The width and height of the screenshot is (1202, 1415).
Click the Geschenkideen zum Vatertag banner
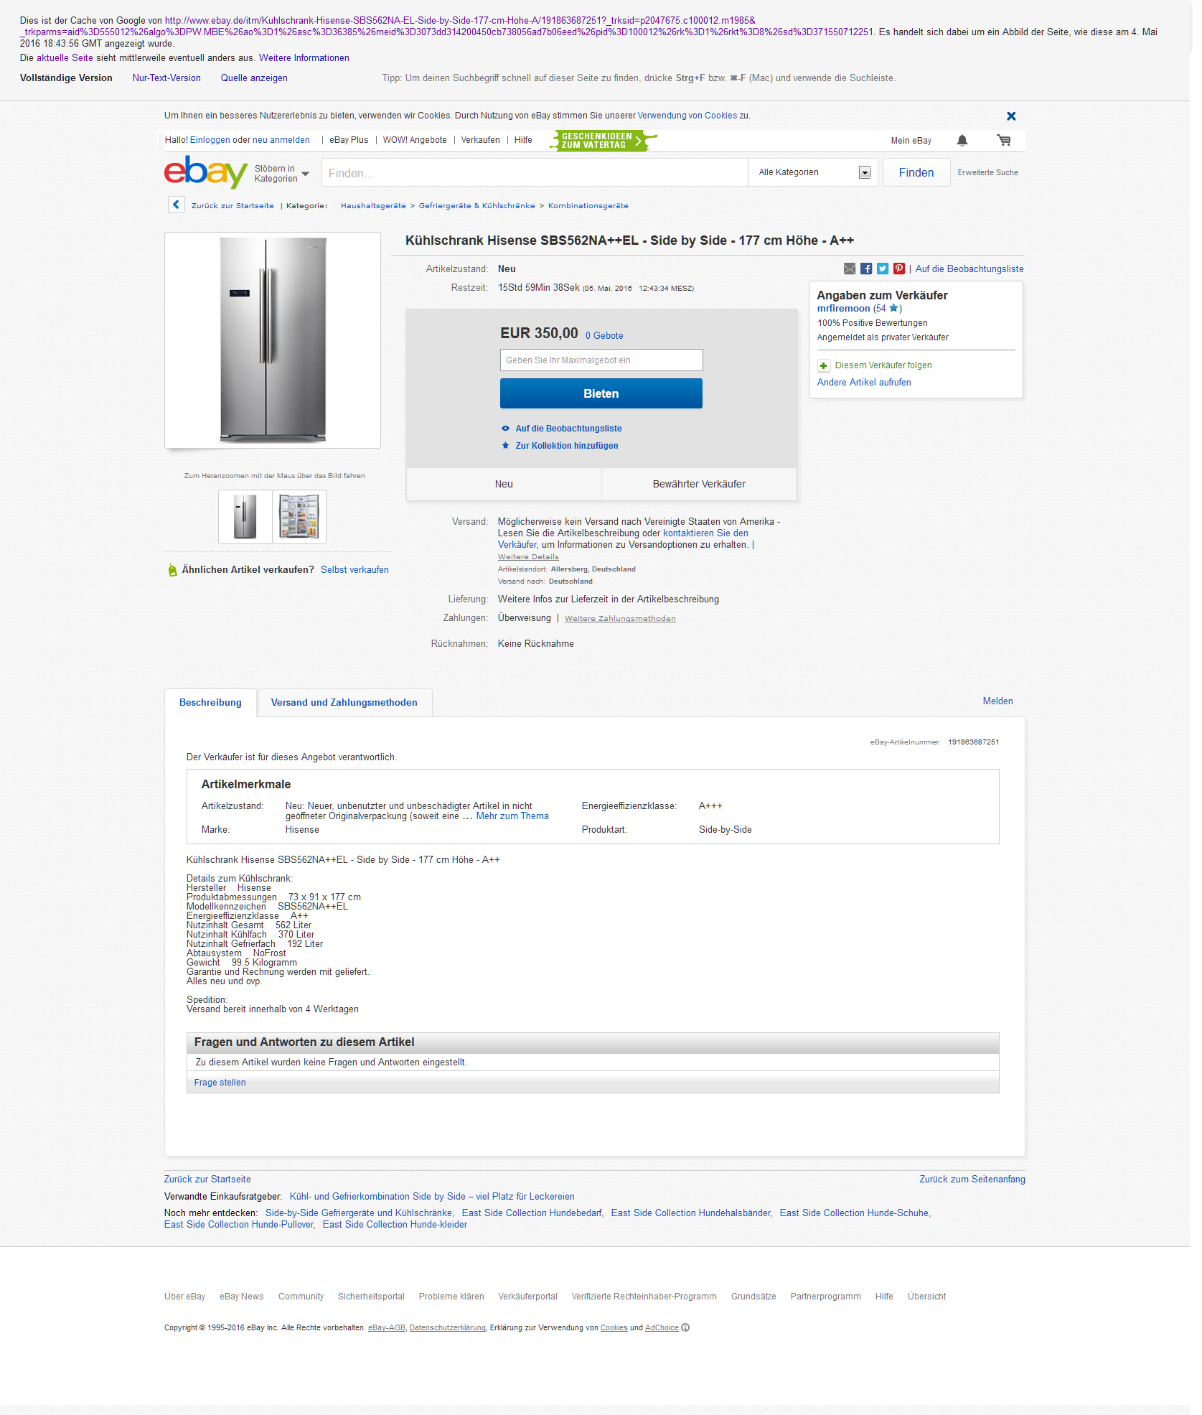(x=603, y=141)
